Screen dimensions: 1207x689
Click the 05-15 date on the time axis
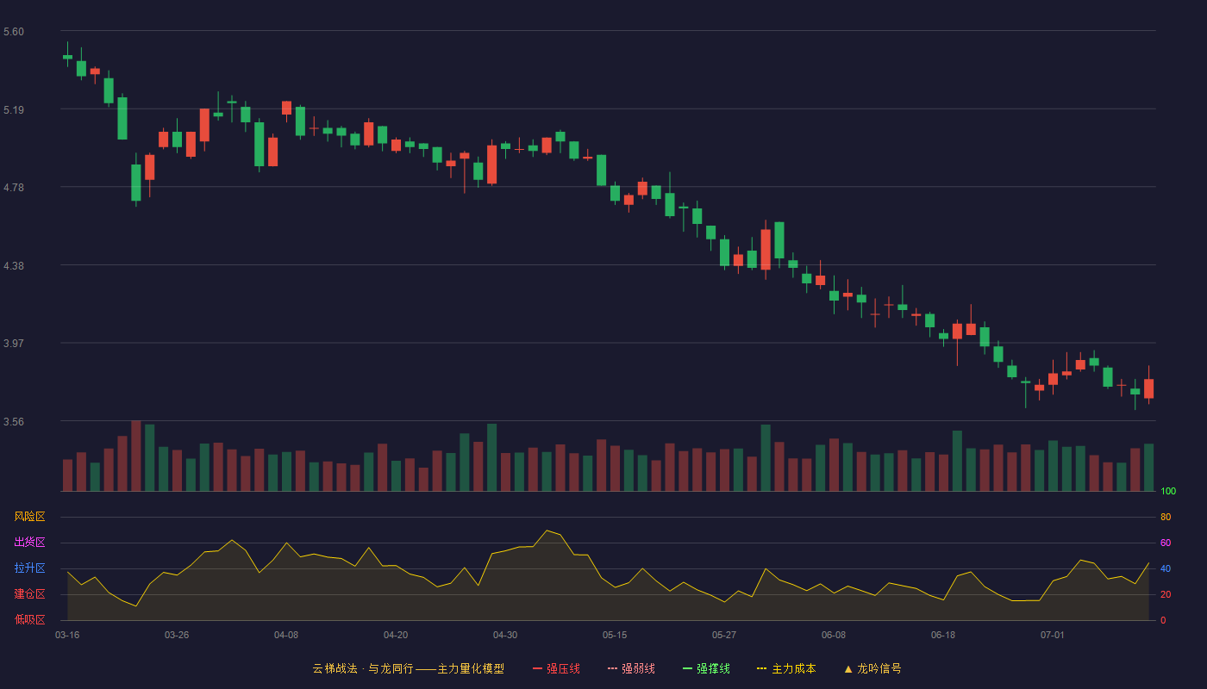[615, 635]
